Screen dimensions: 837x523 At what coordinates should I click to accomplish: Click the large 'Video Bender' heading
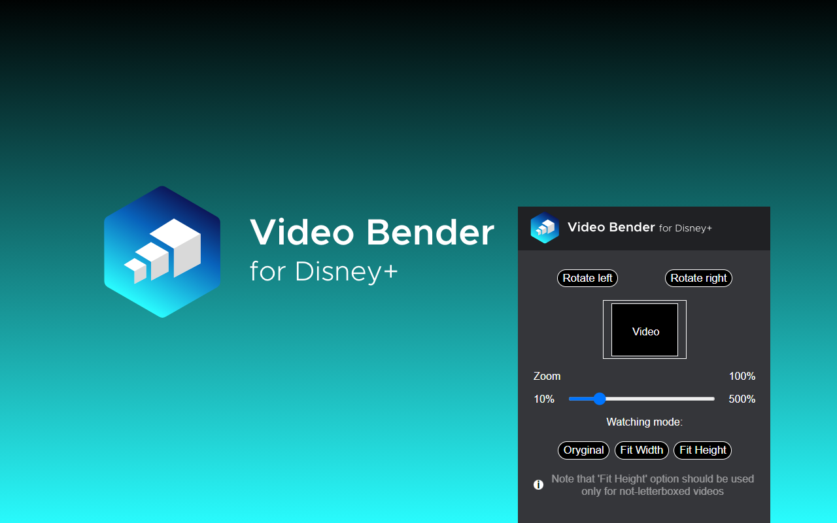pos(372,232)
